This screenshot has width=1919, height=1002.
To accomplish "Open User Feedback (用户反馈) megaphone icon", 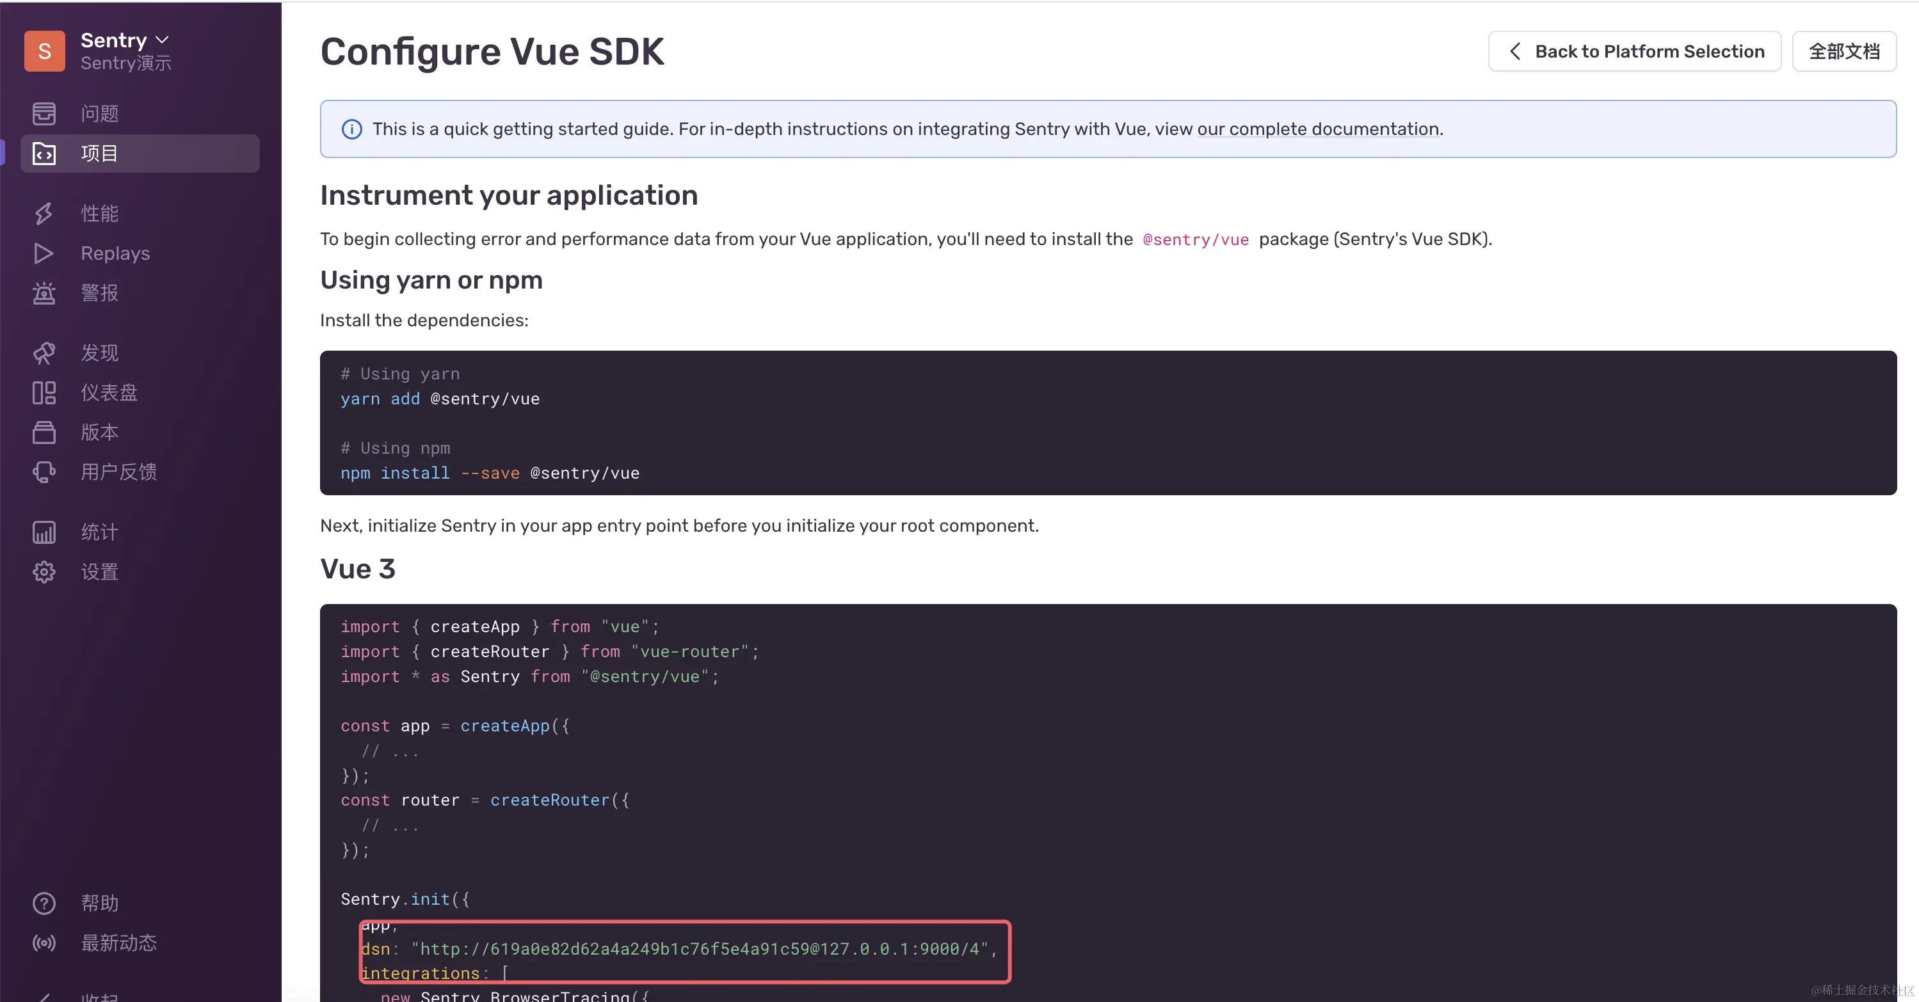I will pos(44,472).
